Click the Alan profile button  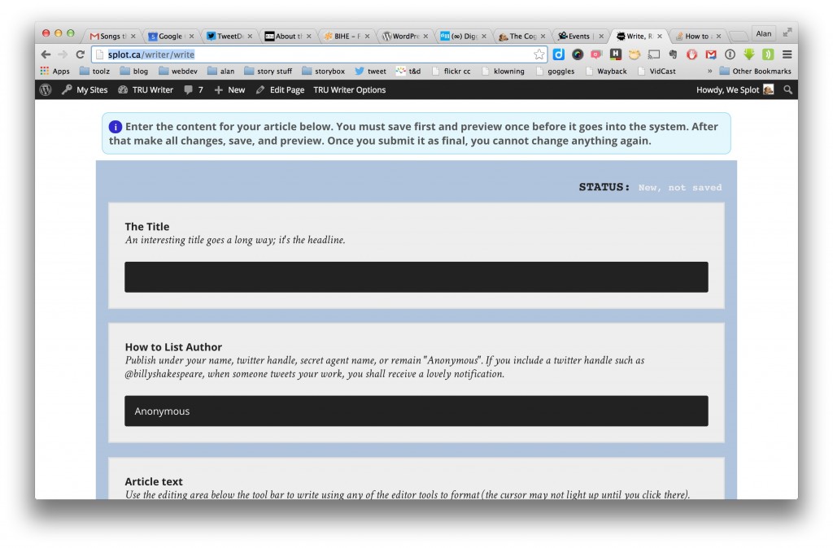click(x=763, y=33)
